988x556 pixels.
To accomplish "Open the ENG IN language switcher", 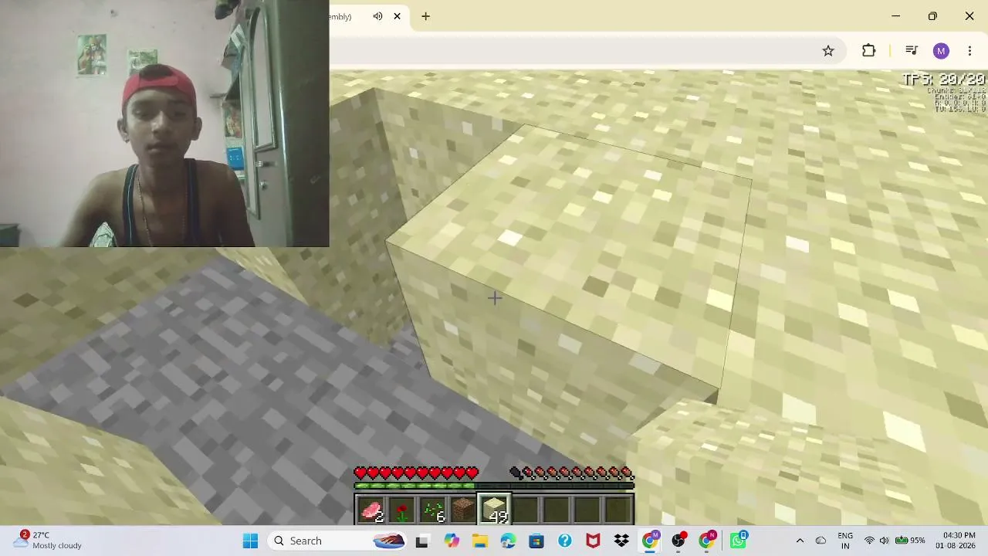I will coord(845,541).
